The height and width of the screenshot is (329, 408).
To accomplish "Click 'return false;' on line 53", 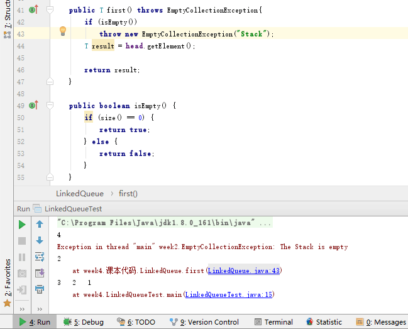I will pos(127,153).
